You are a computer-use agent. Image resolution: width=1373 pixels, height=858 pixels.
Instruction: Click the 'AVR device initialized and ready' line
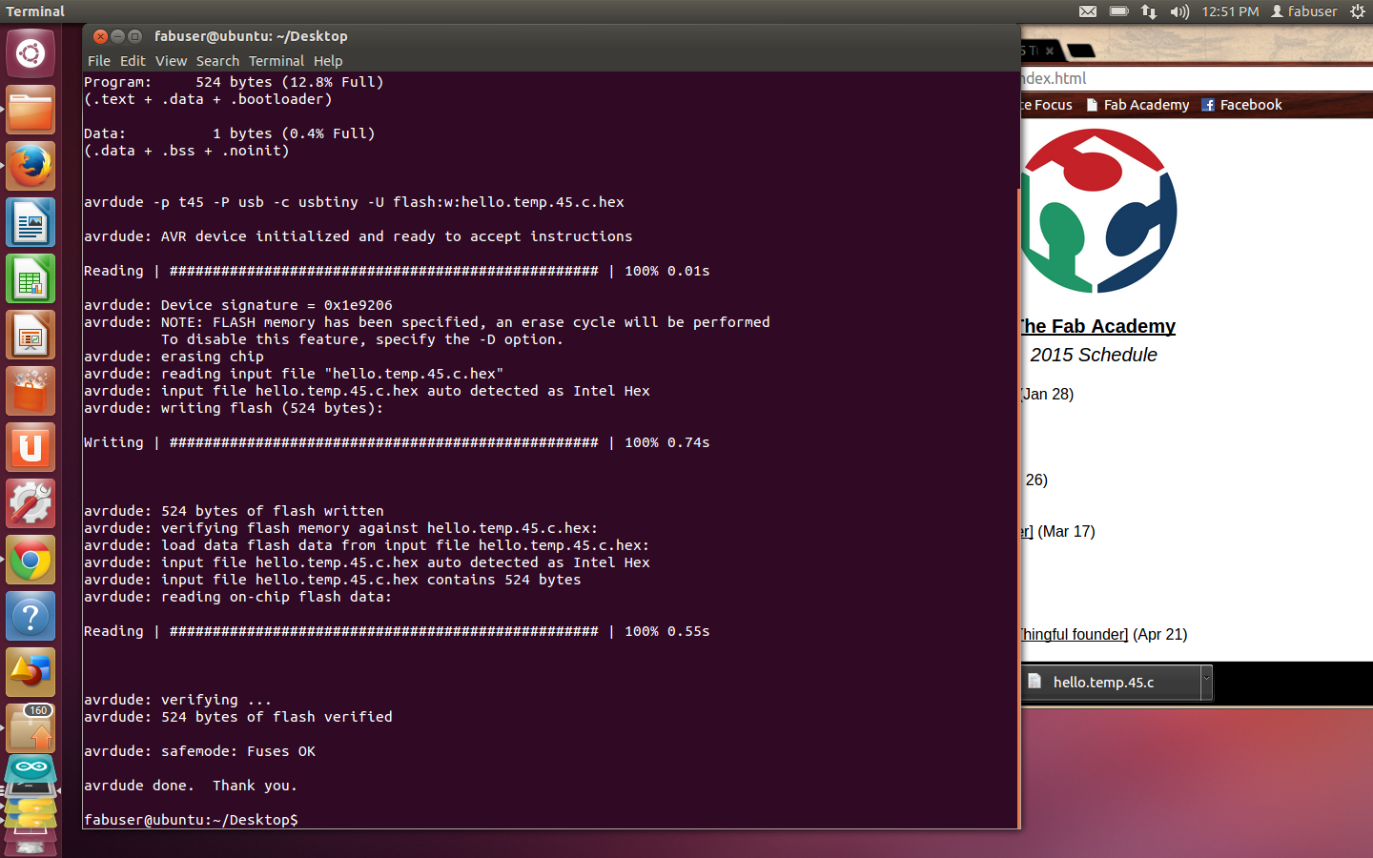tap(358, 236)
